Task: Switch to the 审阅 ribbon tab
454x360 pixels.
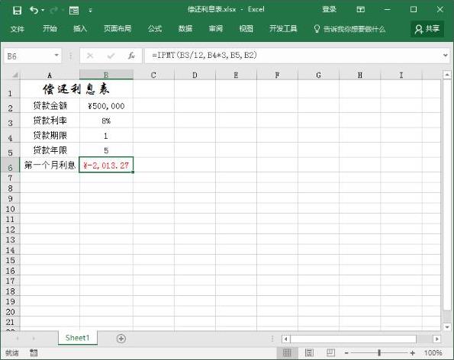Action: click(216, 29)
